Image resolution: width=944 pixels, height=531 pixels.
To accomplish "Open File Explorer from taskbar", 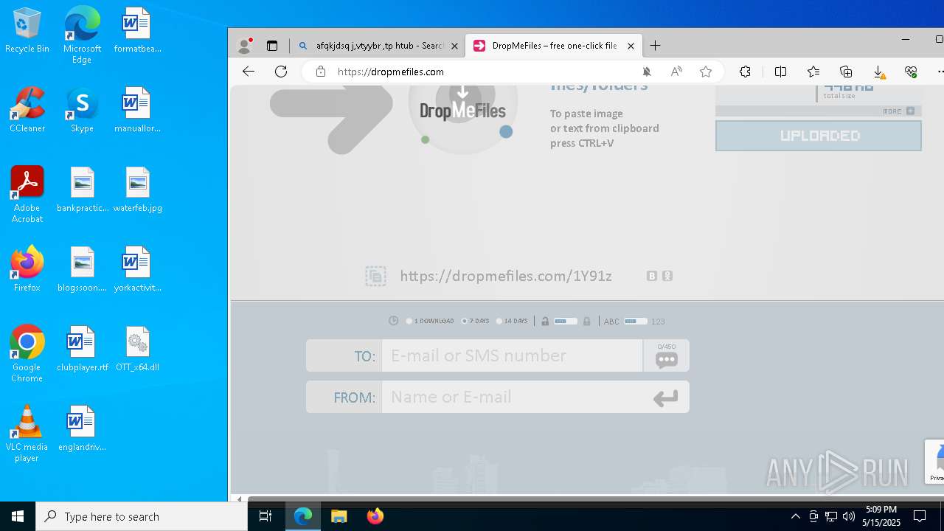I will pos(339,516).
